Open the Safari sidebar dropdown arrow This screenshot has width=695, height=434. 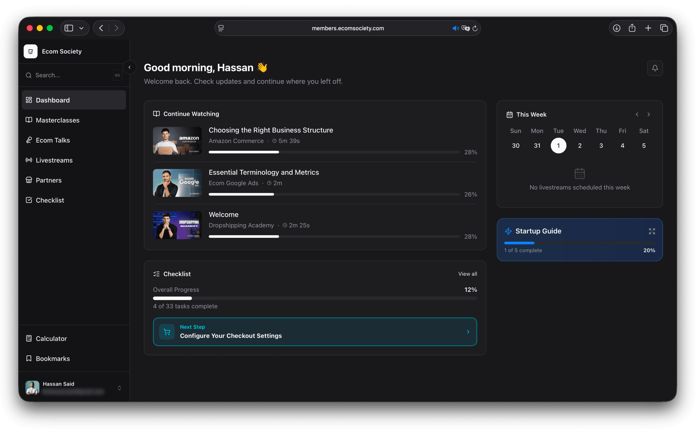coord(81,28)
